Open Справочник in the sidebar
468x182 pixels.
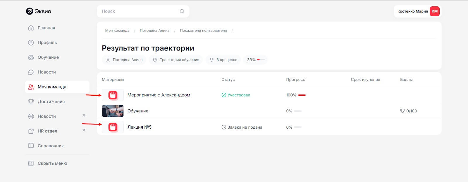pyautogui.click(x=57, y=146)
